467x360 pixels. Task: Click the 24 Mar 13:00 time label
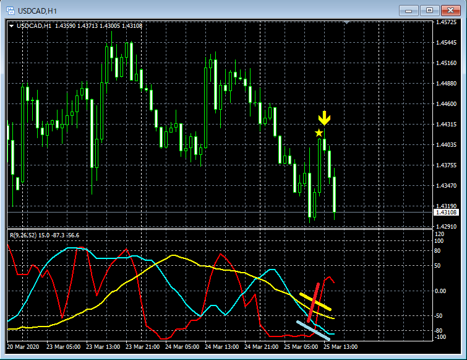tap(222, 347)
